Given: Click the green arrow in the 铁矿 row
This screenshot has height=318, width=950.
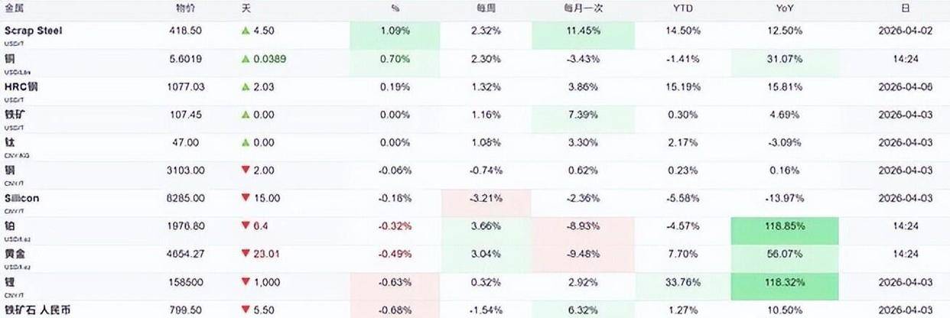Looking at the screenshot, I should click(246, 115).
